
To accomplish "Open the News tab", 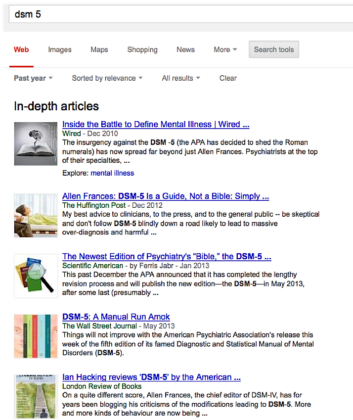I will (x=185, y=49).
